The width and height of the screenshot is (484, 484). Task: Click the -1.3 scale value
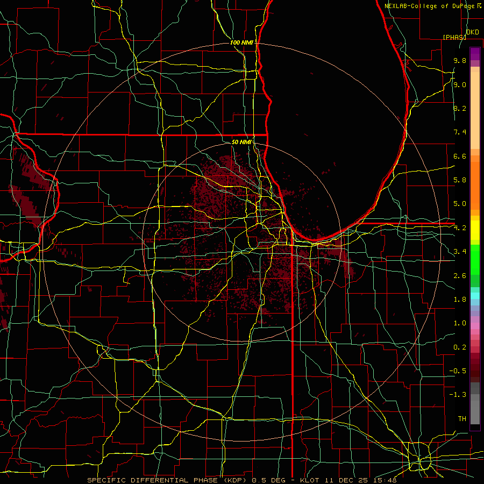(x=458, y=395)
